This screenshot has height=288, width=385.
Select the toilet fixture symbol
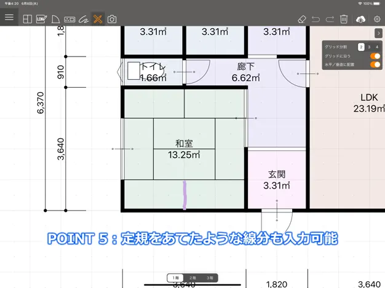[x=145, y=71]
